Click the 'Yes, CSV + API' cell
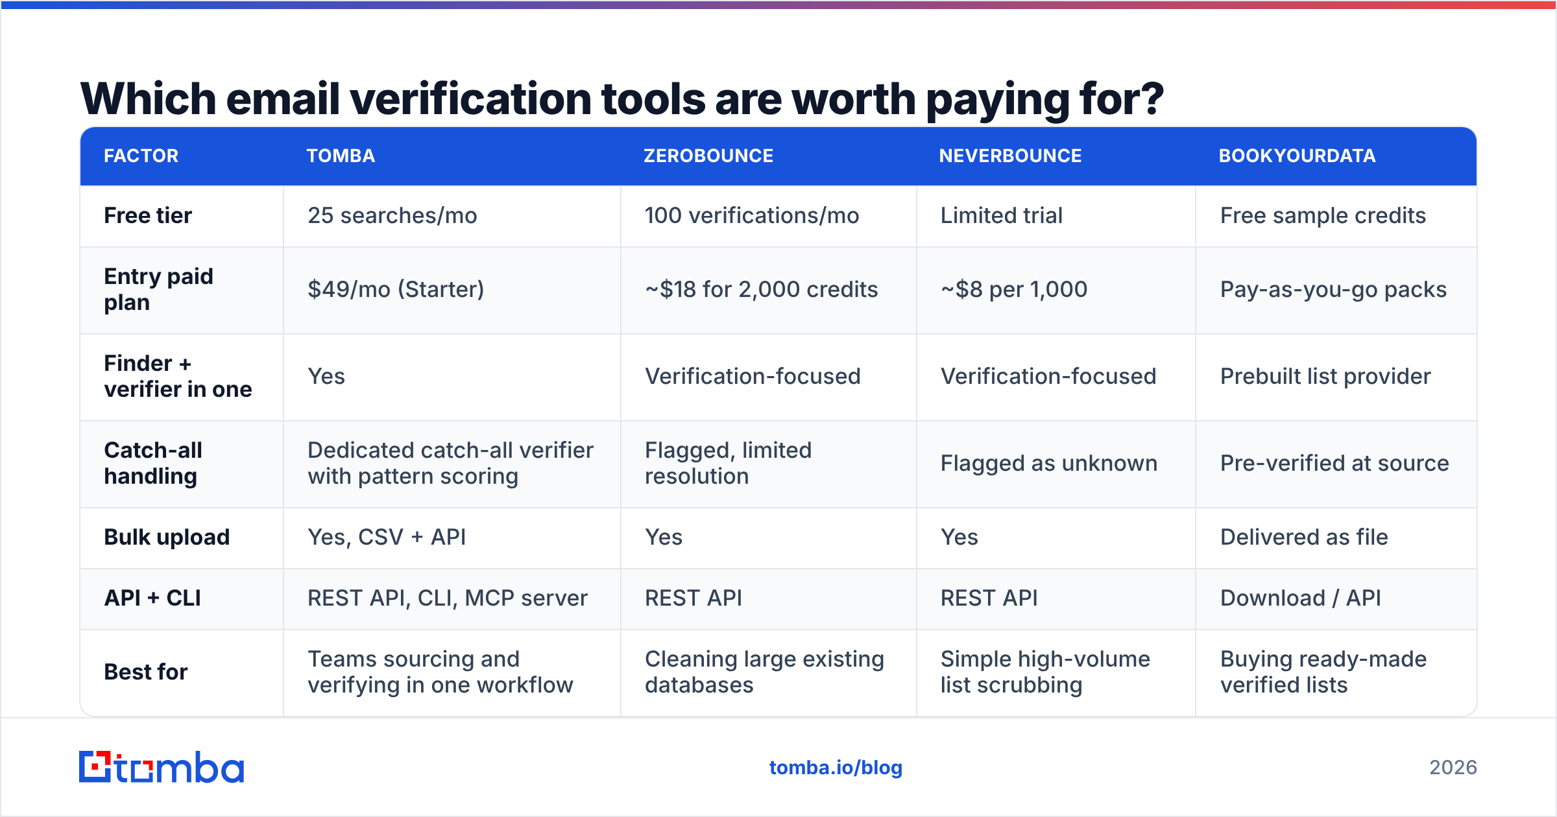Screen dimensions: 1557x817 (387, 537)
